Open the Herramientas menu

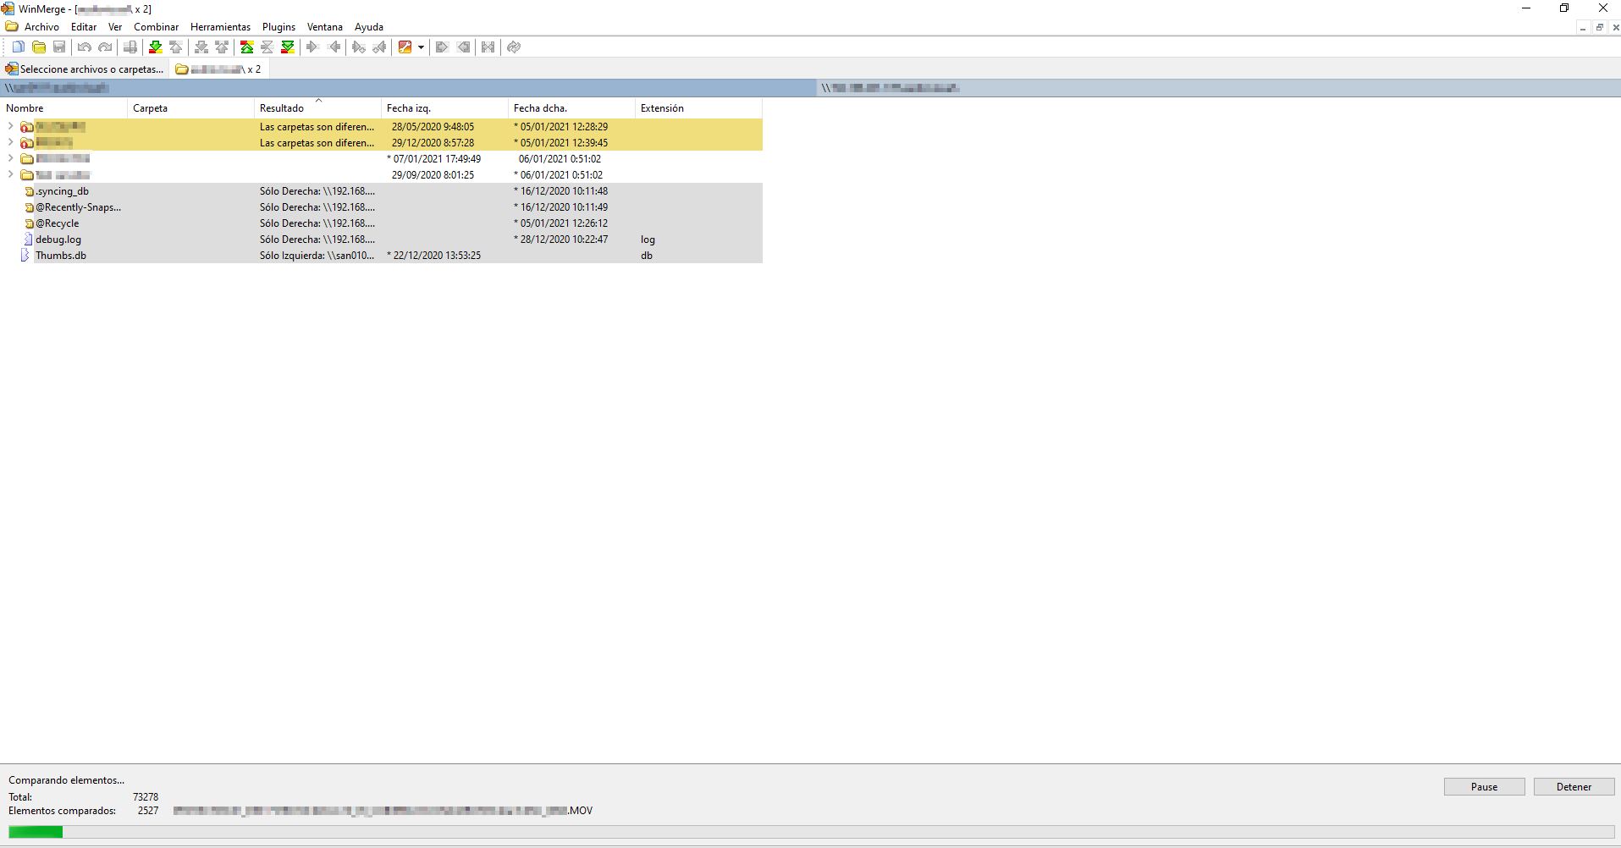pyautogui.click(x=220, y=26)
